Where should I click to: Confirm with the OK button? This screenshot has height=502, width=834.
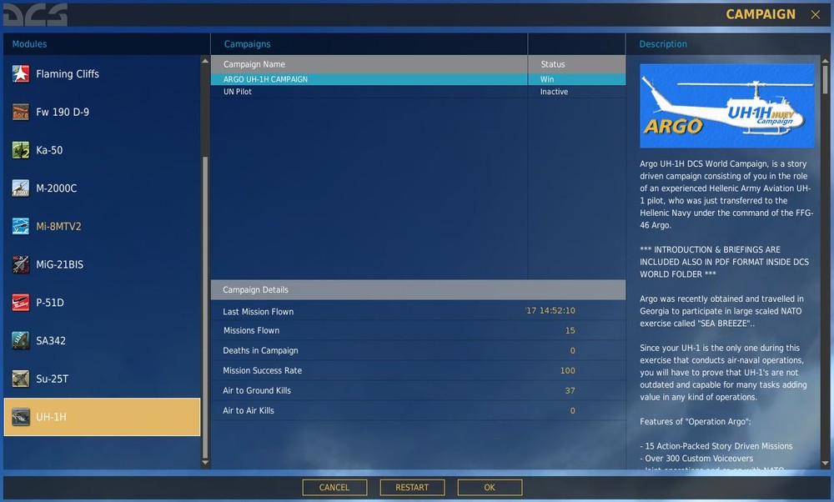pos(490,487)
